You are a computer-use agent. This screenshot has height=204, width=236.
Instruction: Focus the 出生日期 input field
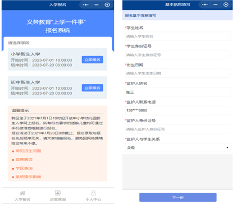(x=178, y=73)
